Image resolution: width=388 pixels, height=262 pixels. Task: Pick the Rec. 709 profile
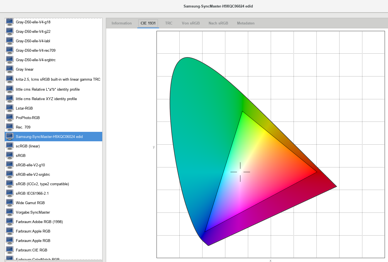point(53,127)
